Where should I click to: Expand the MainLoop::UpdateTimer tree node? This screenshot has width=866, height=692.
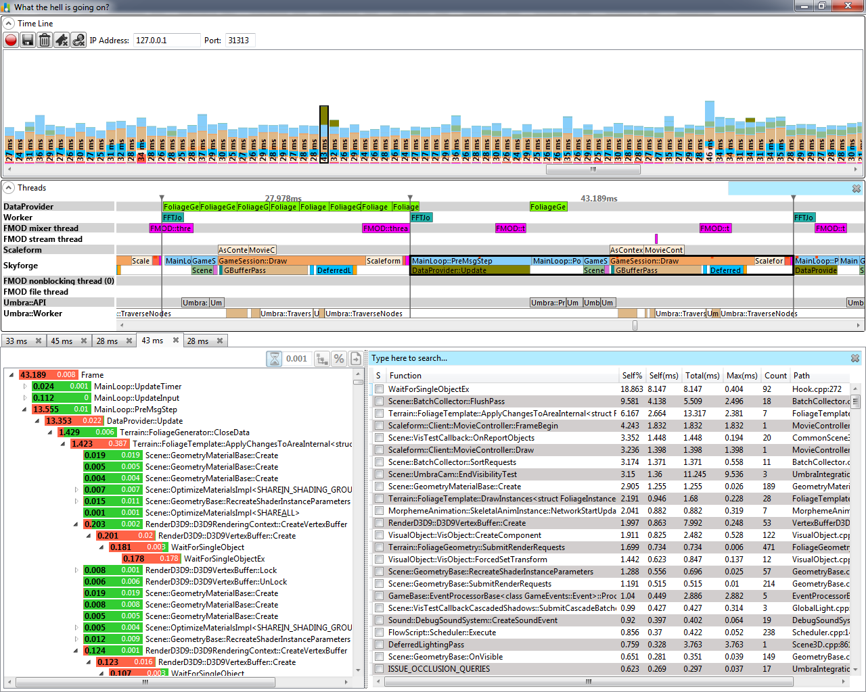click(x=25, y=387)
